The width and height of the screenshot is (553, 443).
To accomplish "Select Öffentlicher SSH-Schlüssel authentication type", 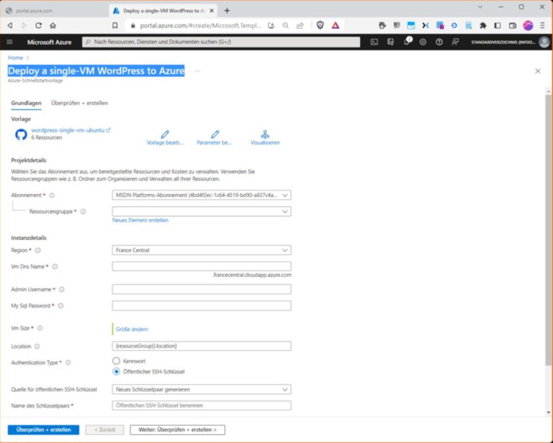I will pyautogui.click(x=116, y=371).
